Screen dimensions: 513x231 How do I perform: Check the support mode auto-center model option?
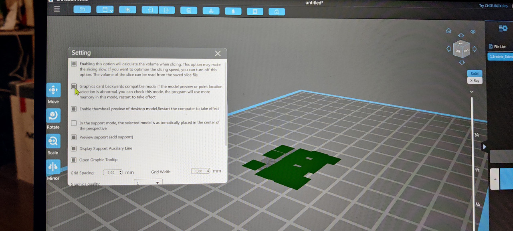click(74, 123)
